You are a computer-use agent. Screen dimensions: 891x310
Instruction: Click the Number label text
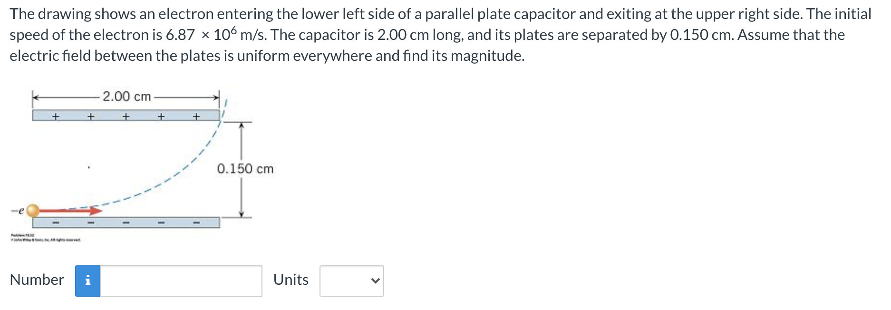tap(37, 280)
